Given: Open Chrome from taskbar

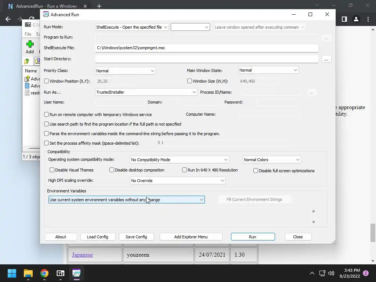Looking at the screenshot, I should [x=44, y=273].
